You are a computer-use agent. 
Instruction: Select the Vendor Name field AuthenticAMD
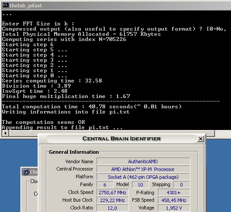143,161
